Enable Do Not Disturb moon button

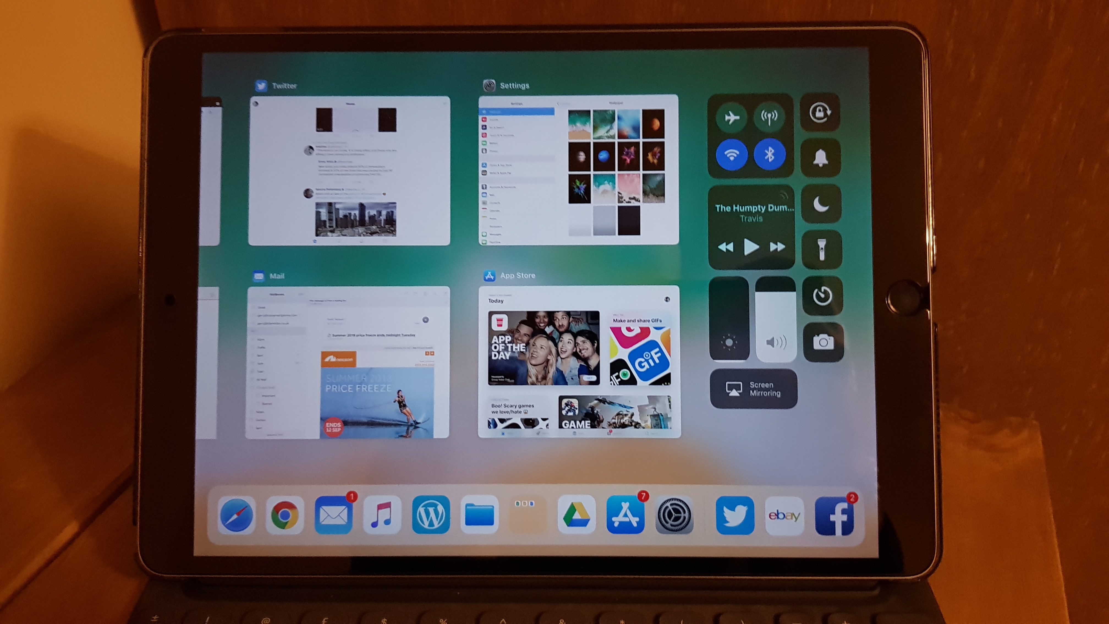coord(821,204)
